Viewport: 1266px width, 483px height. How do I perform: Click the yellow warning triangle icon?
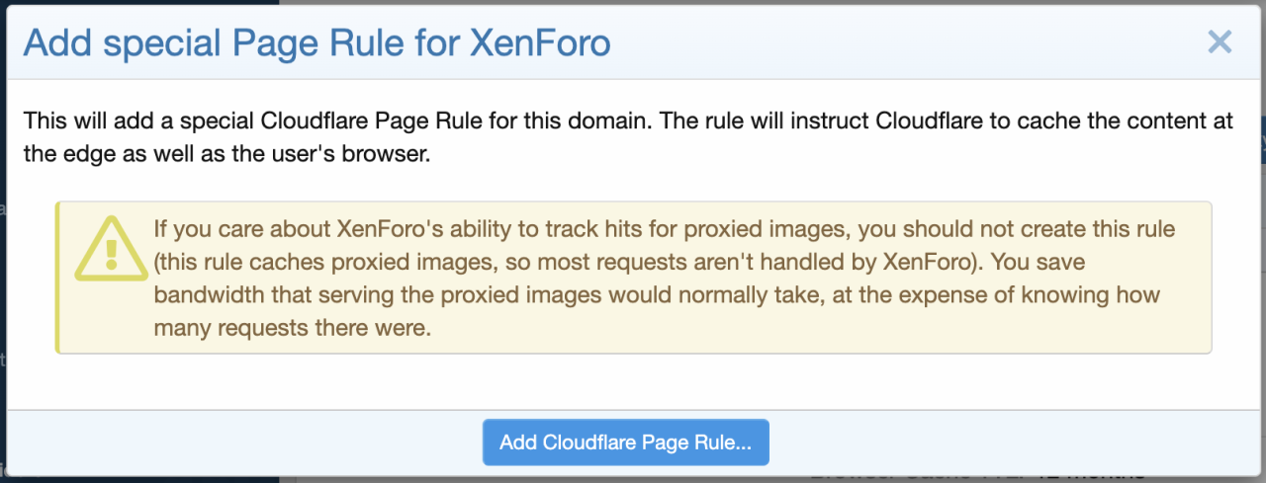pyautogui.click(x=111, y=247)
